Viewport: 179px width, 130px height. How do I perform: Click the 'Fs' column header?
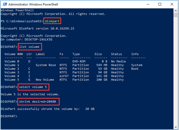click(61, 54)
